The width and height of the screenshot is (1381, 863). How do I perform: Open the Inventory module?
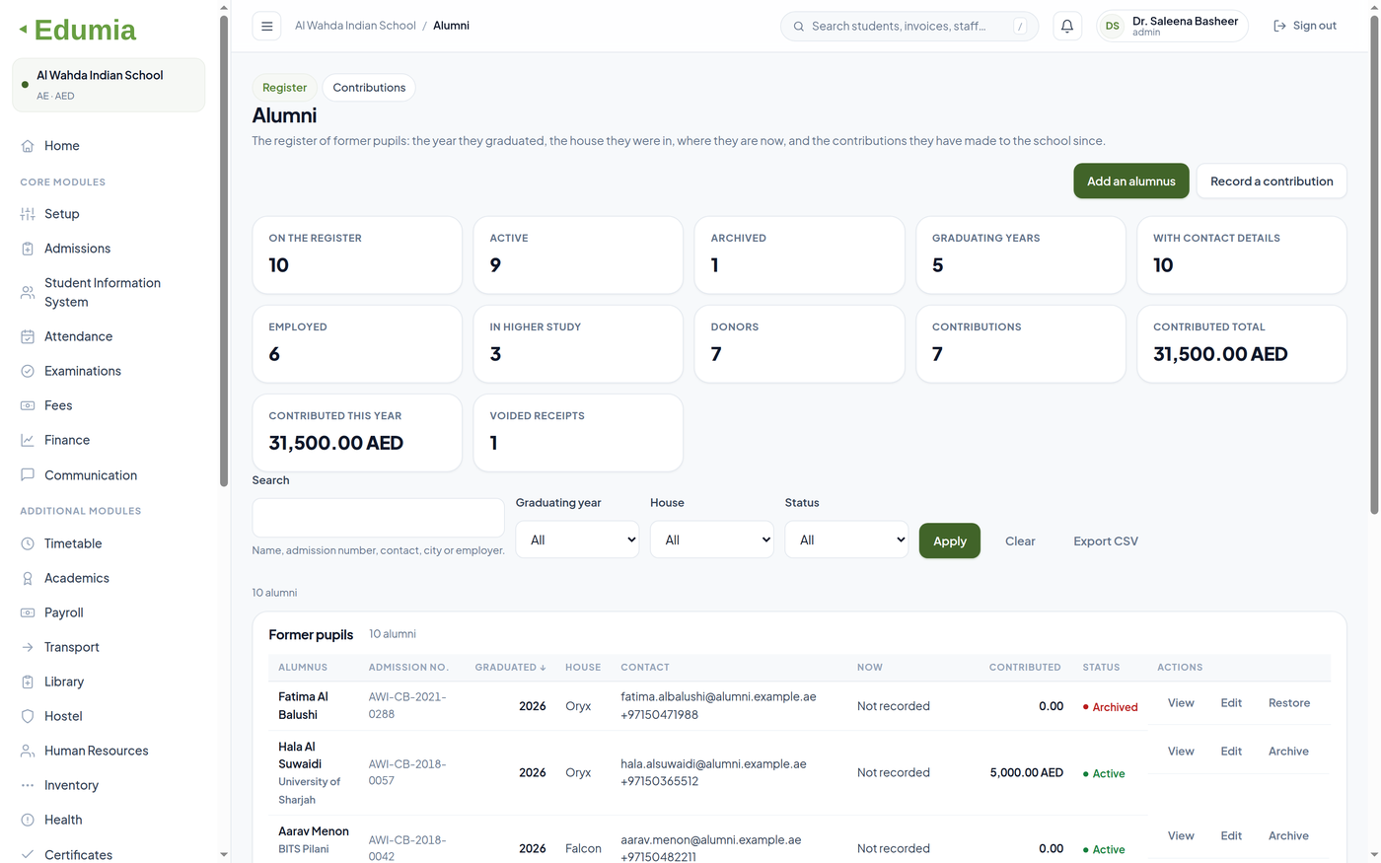[x=109, y=785]
